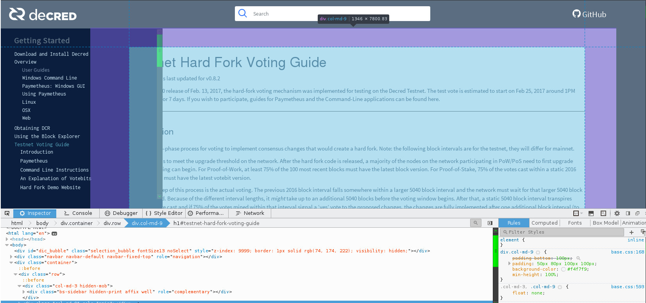The height and width of the screenshot is (303, 646).
Task: Activate the element picker tool
Action: tap(7, 213)
